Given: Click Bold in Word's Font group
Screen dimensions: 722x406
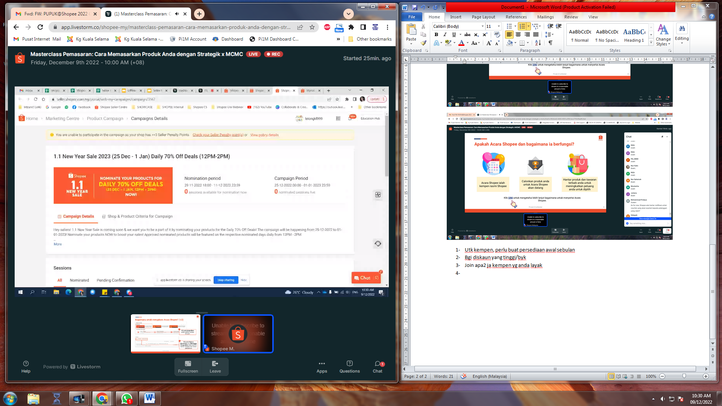Looking at the screenshot, I should point(436,35).
